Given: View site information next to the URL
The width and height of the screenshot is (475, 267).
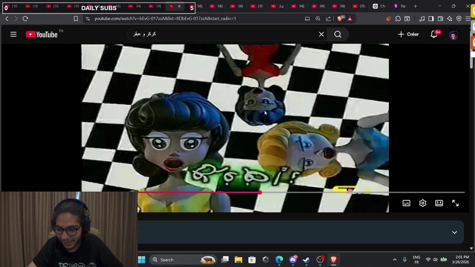Looking at the screenshot, I should point(88,19).
